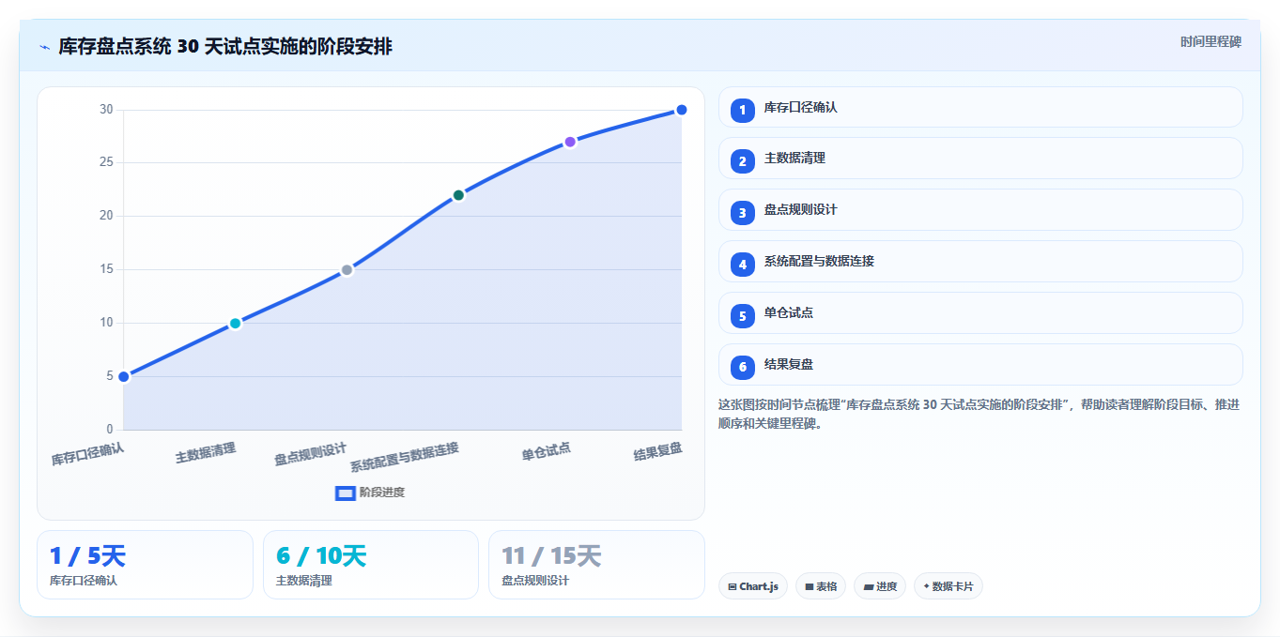1280x637 pixels.
Task: Click number badge 2 for 主数据清理
Action: [x=743, y=161]
